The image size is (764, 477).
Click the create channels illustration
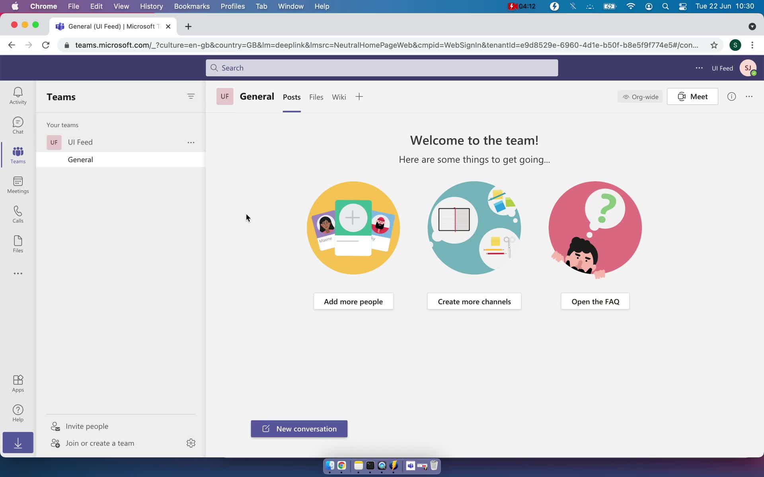(x=474, y=228)
